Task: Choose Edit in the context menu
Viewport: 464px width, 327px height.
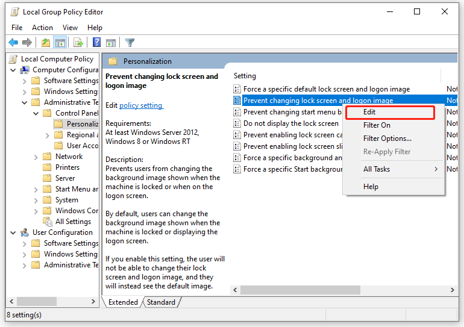Action: (x=390, y=112)
